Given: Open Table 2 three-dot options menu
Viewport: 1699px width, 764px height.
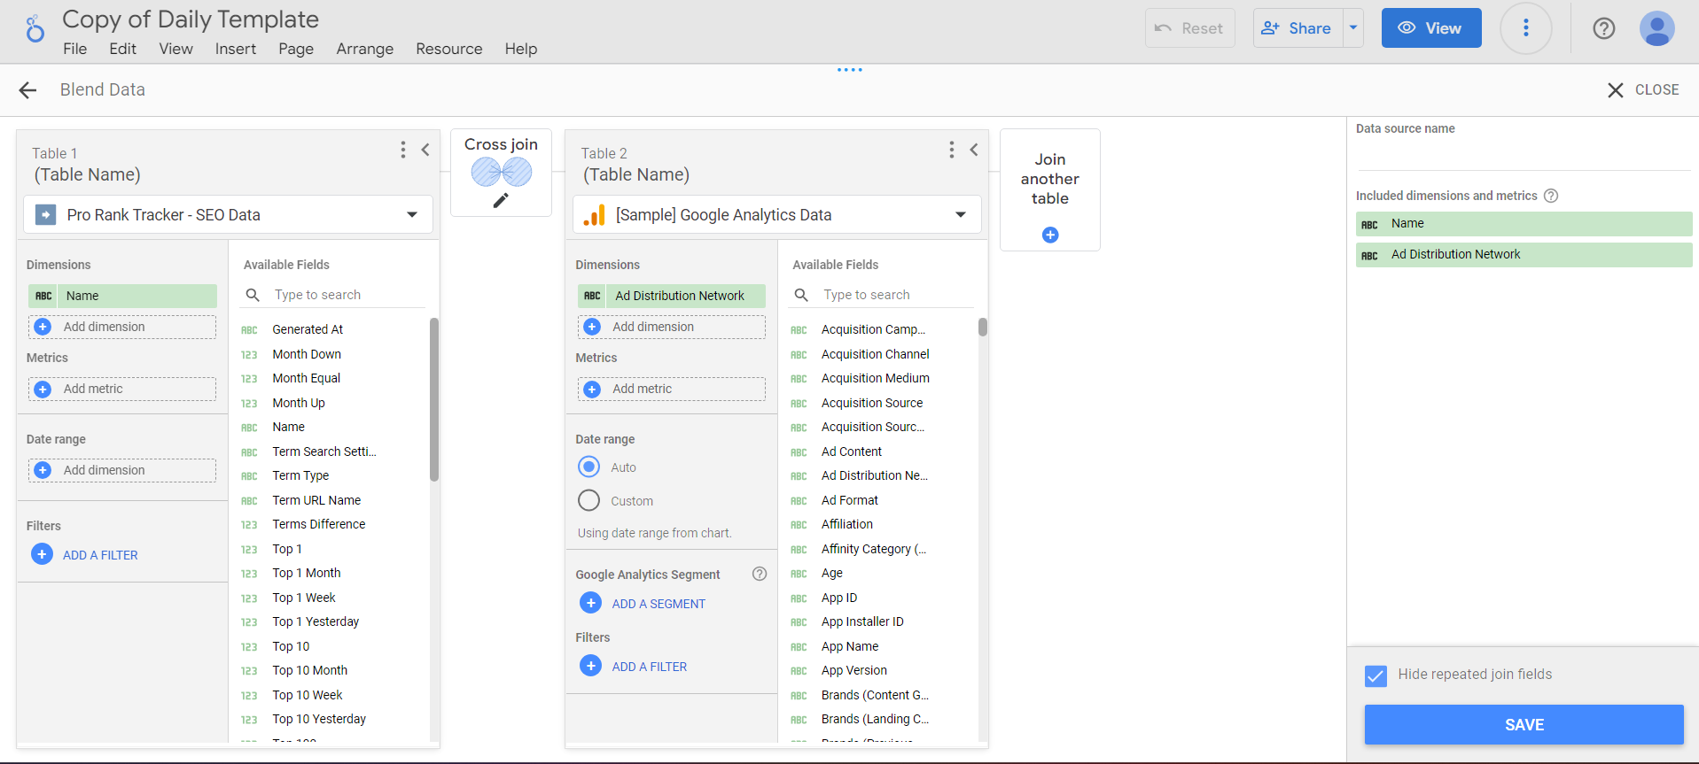Looking at the screenshot, I should [952, 150].
